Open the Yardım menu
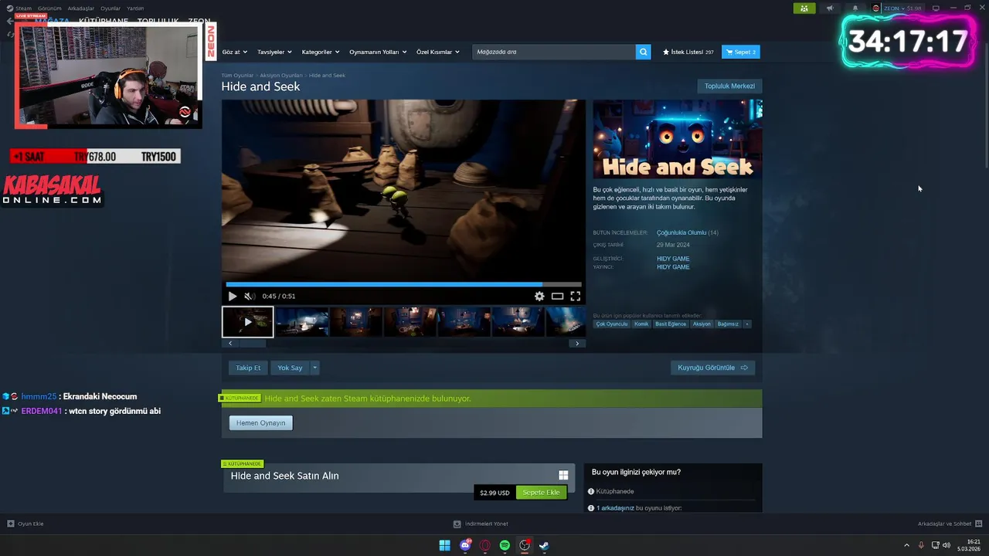 135,8
